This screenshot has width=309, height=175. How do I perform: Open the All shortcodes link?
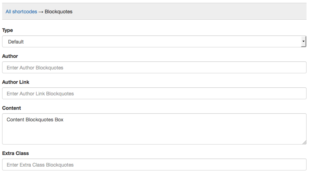pyautogui.click(x=21, y=12)
